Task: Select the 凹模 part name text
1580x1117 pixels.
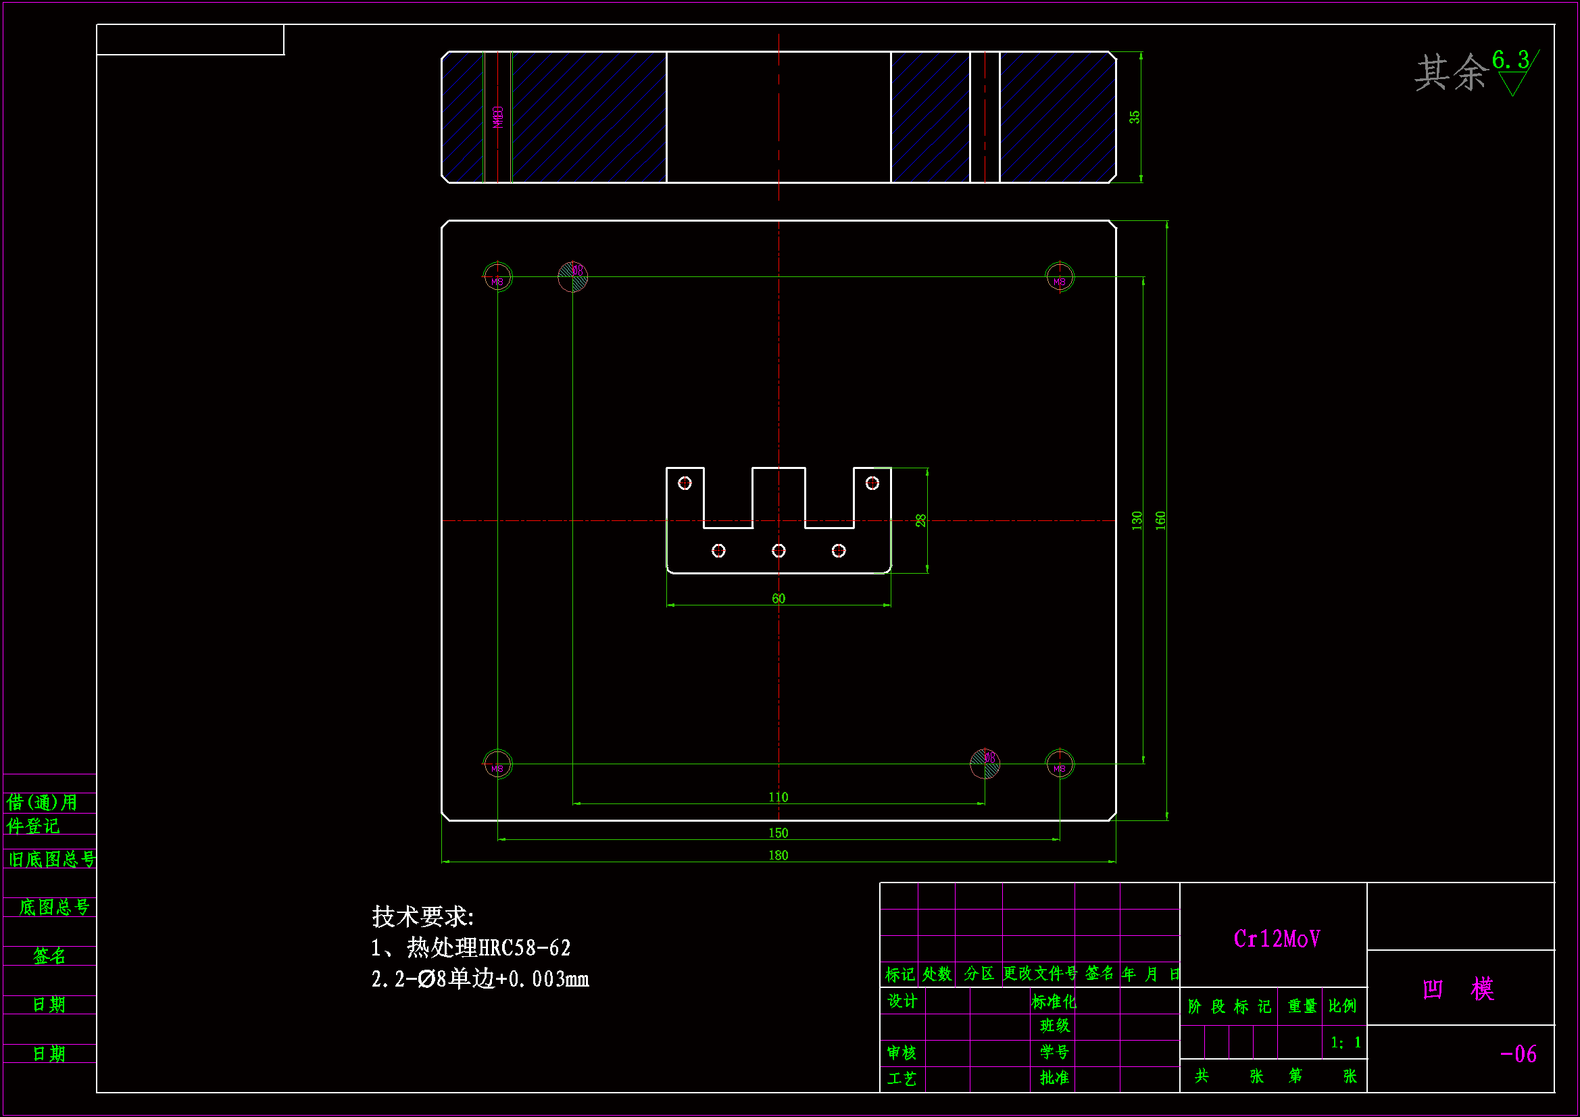Action: click(x=1458, y=989)
